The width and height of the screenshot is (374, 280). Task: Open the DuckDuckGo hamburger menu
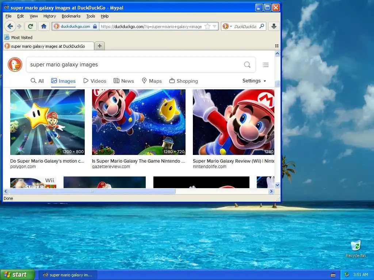point(266,65)
